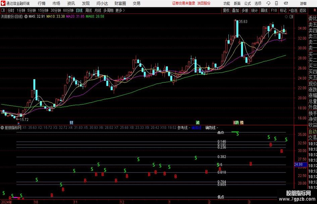
Task: Click the 复权 button
Action: 226,10
